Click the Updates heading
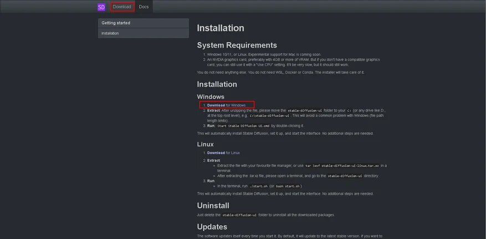This screenshot has width=486, height=239. coord(212,227)
